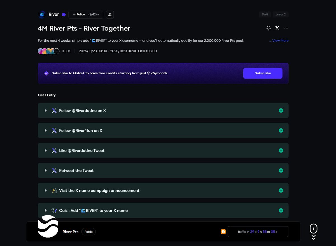Expand the Quiz Add RIVER task
336x246 pixels.
point(46,210)
